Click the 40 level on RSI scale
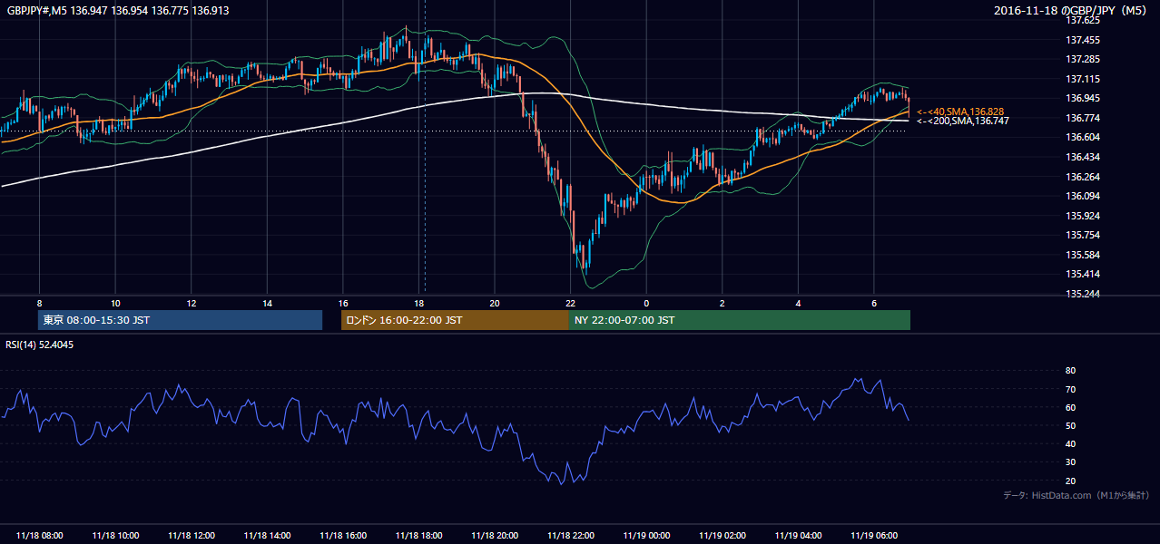The height and width of the screenshot is (544, 1160). [x=1071, y=443]
